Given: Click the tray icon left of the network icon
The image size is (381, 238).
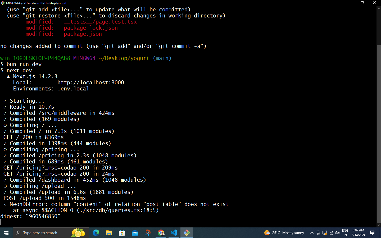Looking at the screenshot, I should pyautogui.click(x=325, y=233).
